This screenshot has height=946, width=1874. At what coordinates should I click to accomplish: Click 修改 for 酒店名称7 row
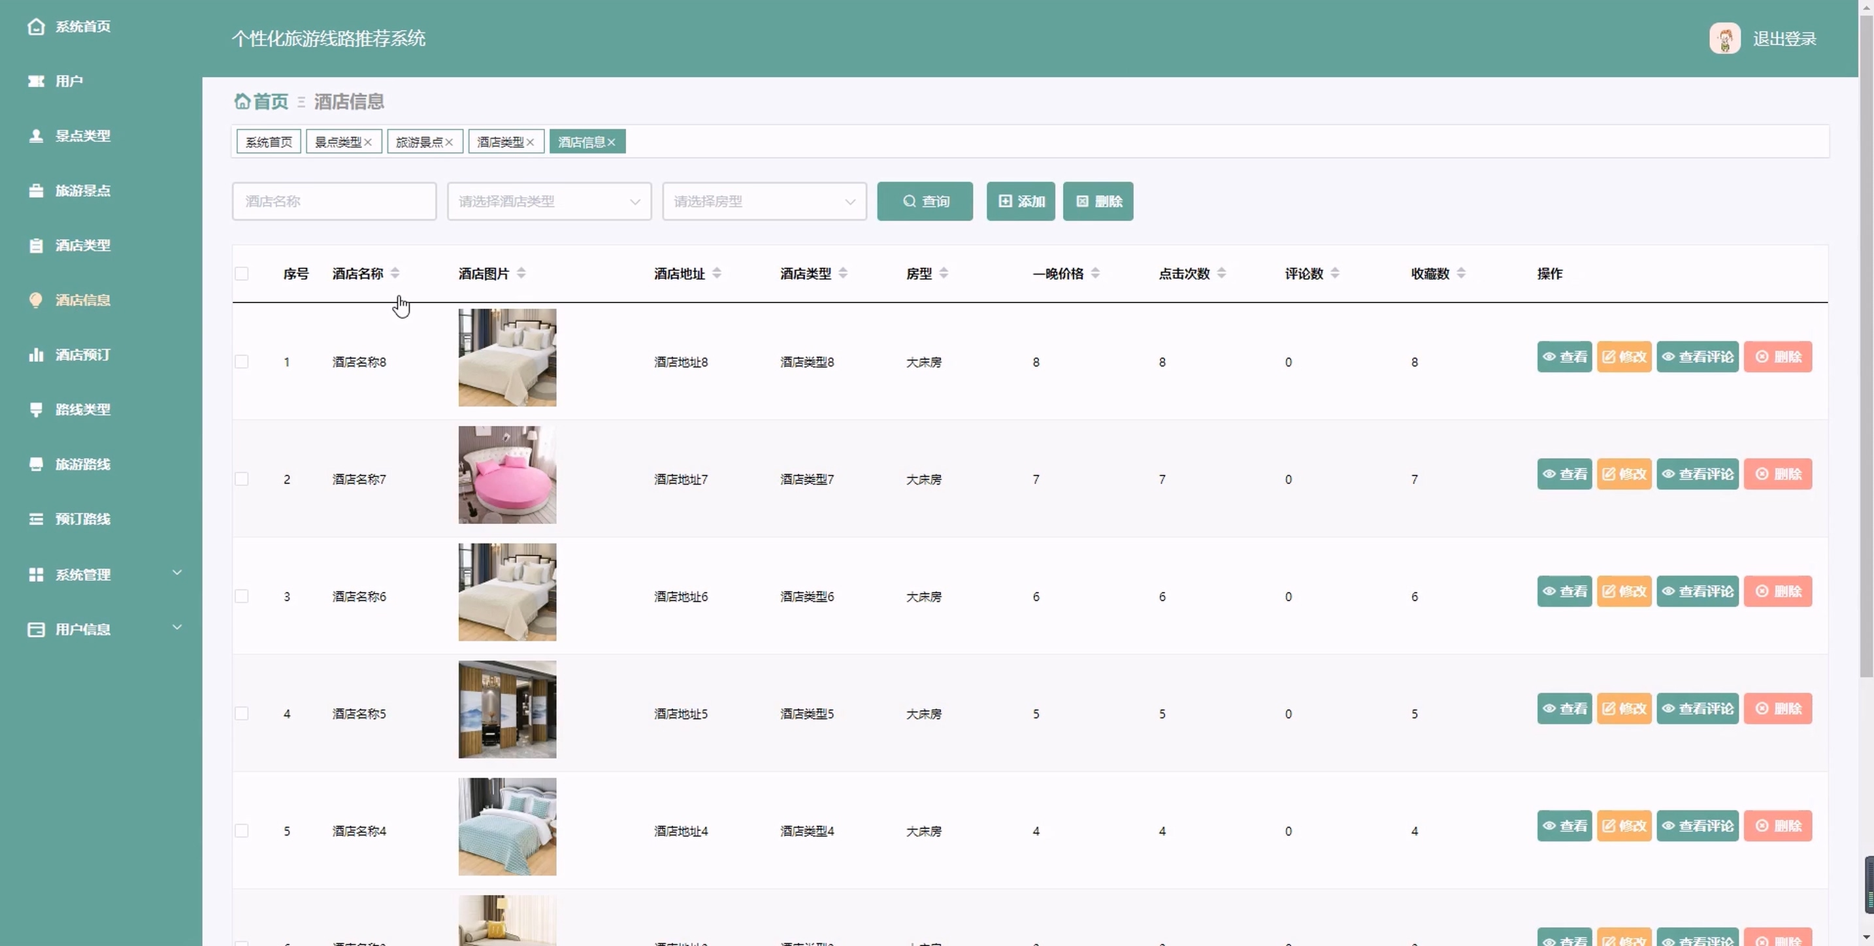1624,474
